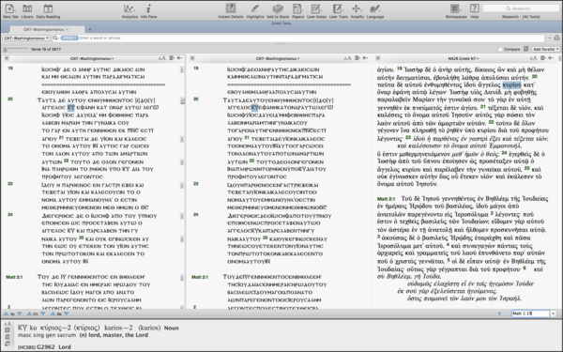Open the Library

pyautogui.click(x=27, y=10)
